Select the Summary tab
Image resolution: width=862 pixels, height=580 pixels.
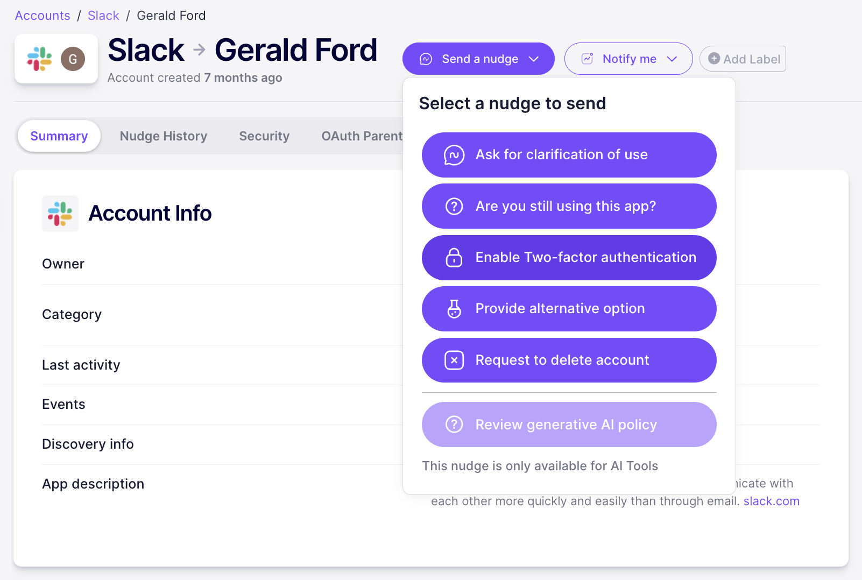click(59, 136)
